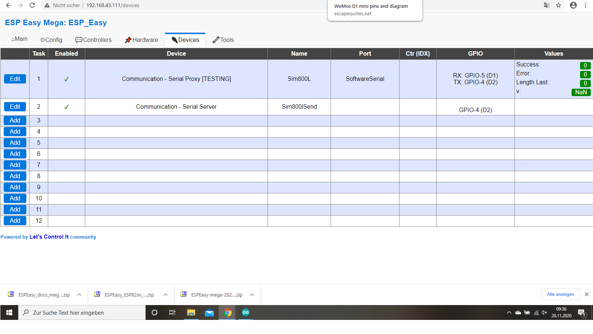Viewport: 593px width, 334px height.
Task: Switch to Chrome in the taskbar
Action: click(x=228, y=312)
